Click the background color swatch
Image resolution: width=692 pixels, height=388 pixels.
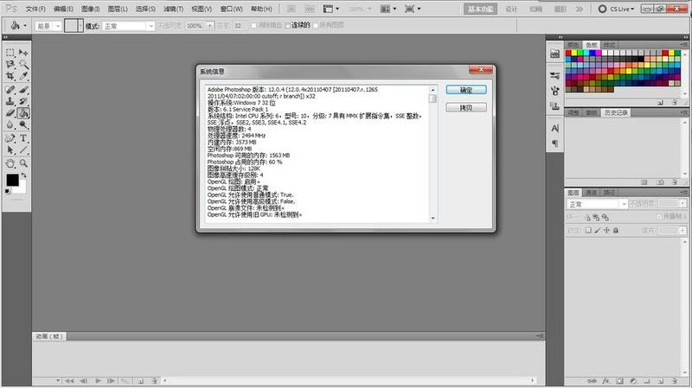click(22, 188)
